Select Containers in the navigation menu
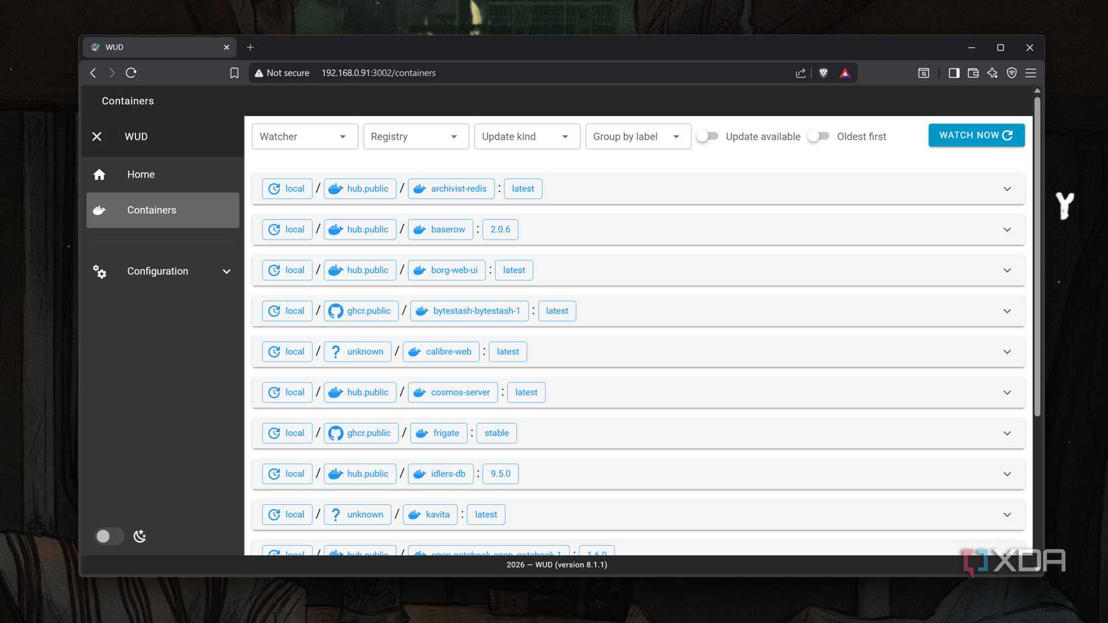The width and height of the screenshot is (1108, 623). [151, 210]
